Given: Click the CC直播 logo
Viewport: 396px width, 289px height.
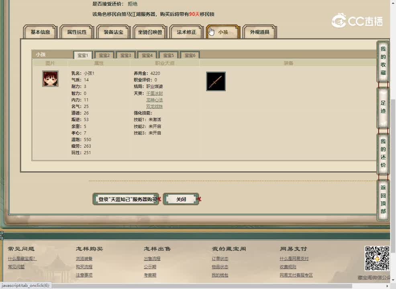Looking at the screenshot, I should (x=357, y=21).
